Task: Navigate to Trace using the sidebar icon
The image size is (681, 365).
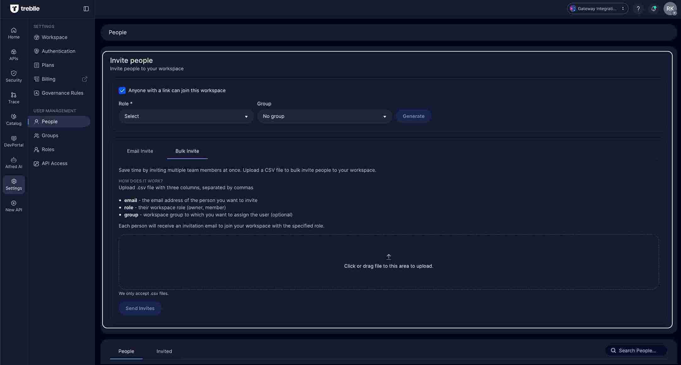Action: click(x=14, y=97)
